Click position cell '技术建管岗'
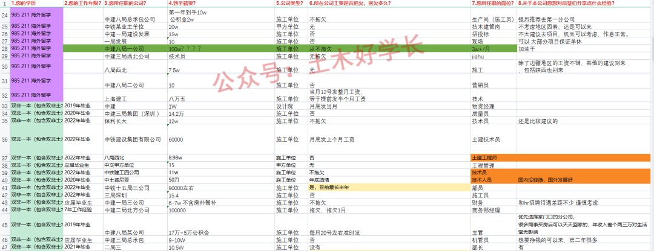 tap(494, 27)
